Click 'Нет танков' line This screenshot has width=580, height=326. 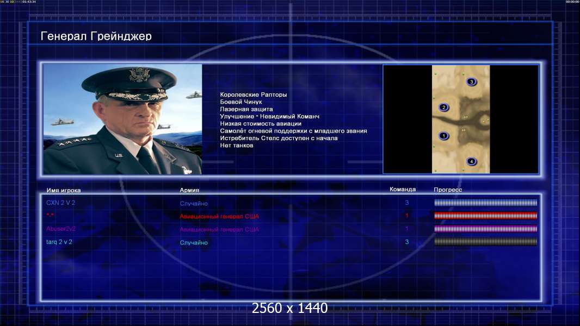point(237,146)
